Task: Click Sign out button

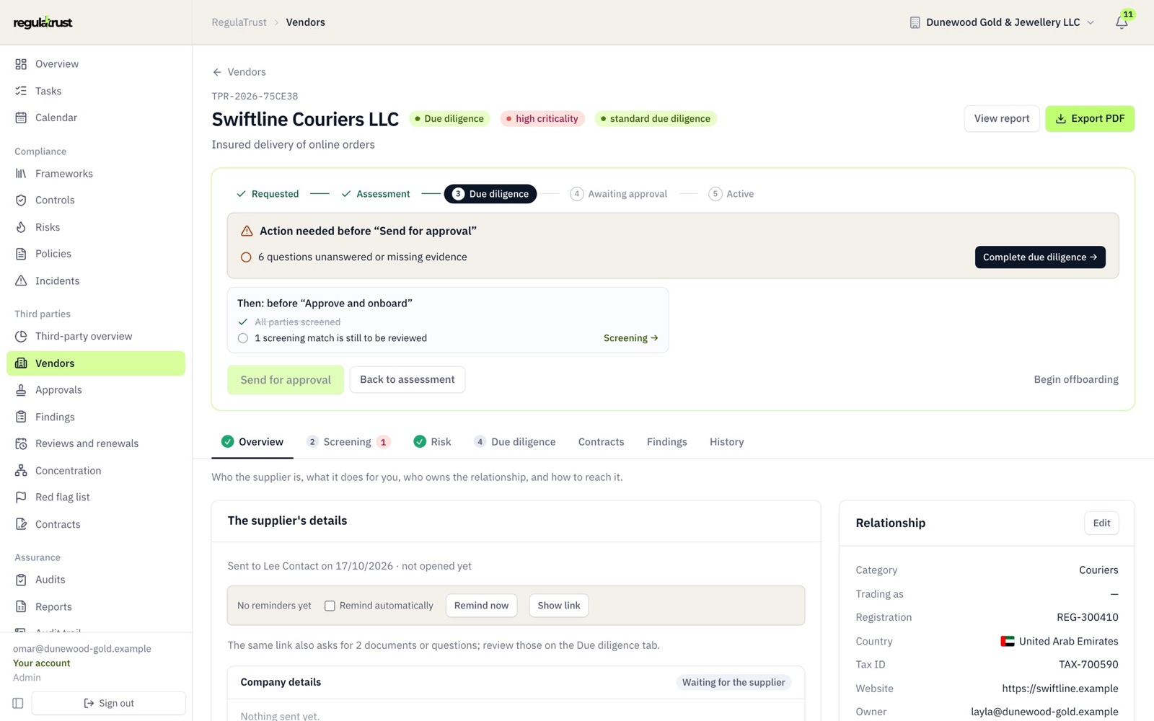Action: coord(109,703)
